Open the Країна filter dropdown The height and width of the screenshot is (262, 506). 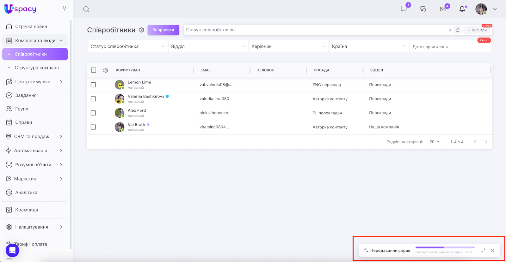pos(369,46)
